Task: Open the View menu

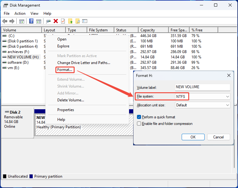Action: [x=34, y=13]
